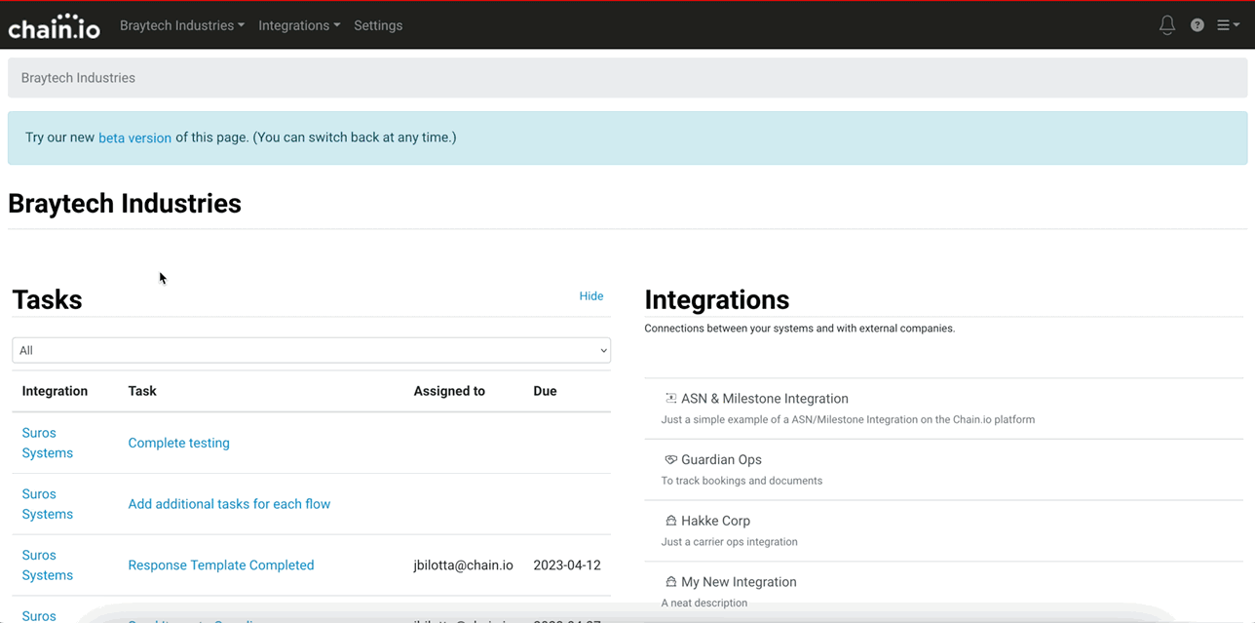Click the Task column header
The image size is (1255, 623).
[142, 391]
